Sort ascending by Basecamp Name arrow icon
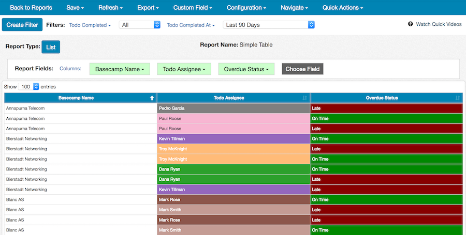This screenshot has height=235, width=466. tap(152, 98)
